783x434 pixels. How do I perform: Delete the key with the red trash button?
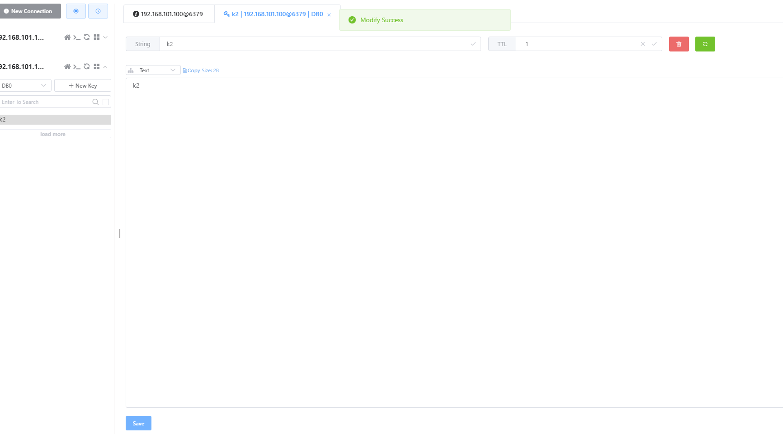point(679,44)
